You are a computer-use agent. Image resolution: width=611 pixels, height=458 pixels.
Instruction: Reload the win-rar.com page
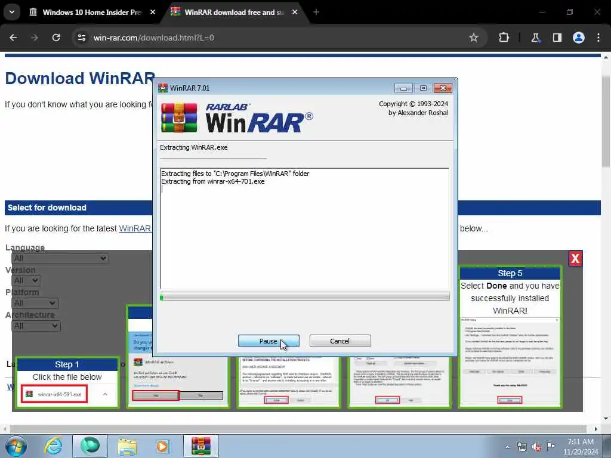56,38
